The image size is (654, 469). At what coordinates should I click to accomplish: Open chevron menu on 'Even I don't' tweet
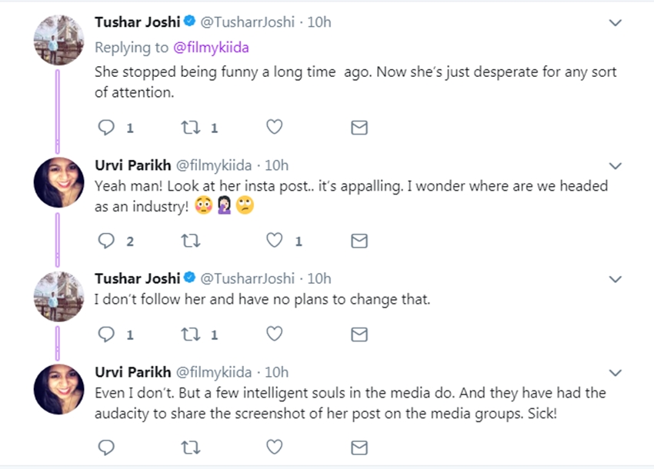[x=615, y=372]
